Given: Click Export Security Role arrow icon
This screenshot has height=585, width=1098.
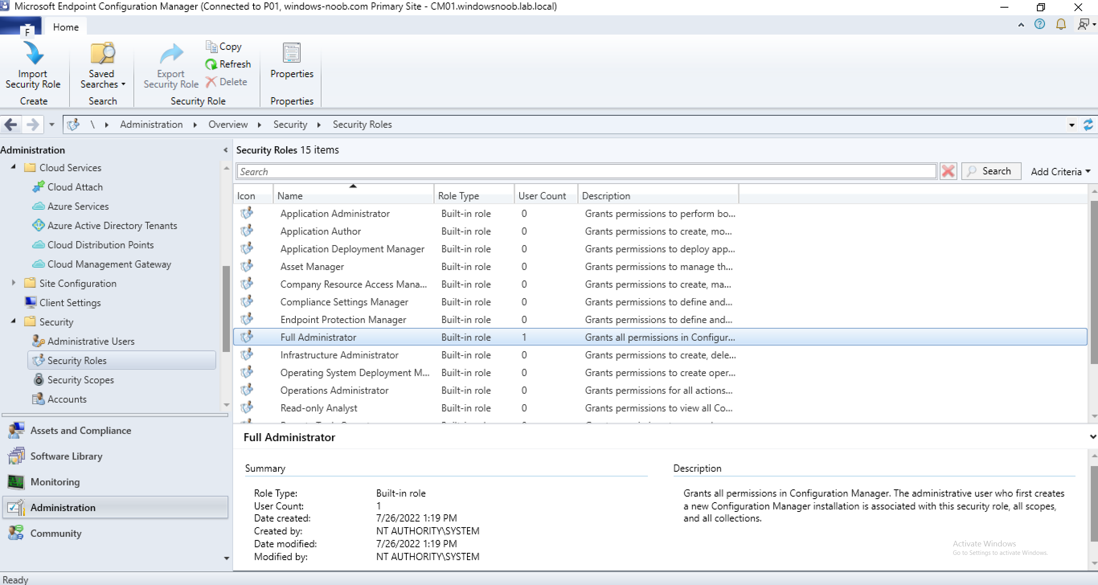Looking at the screenshot, I should [x=171, y=54].
